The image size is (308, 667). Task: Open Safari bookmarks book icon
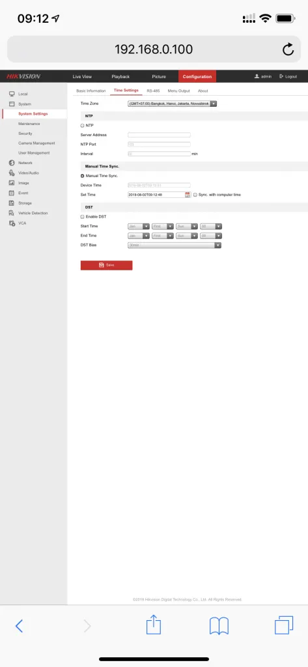click(219, 626)
